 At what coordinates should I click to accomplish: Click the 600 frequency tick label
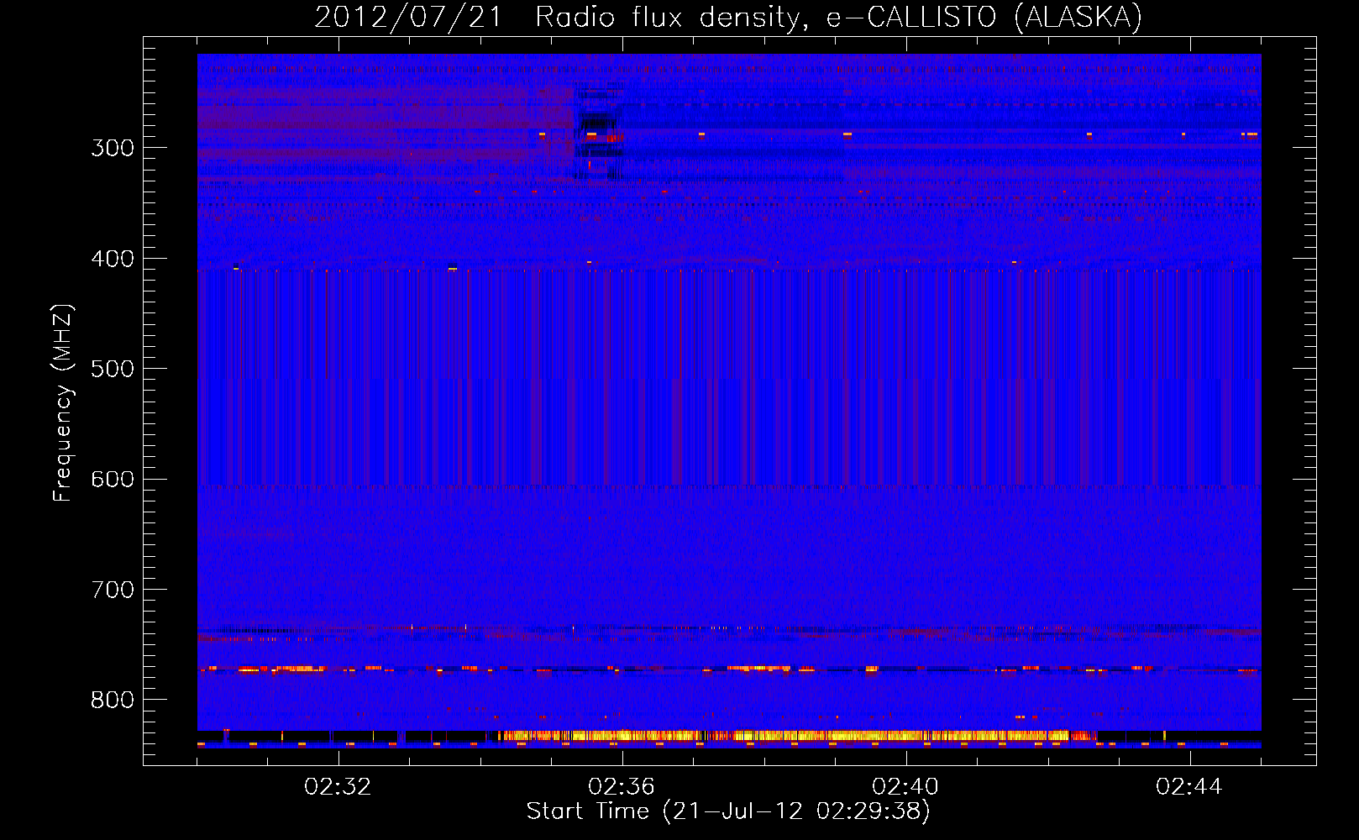click(x=113, y=479)
